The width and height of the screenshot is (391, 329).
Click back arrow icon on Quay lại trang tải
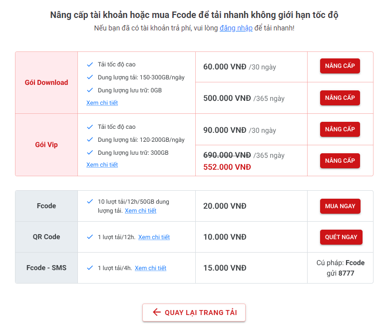click(x=157, y=312)
